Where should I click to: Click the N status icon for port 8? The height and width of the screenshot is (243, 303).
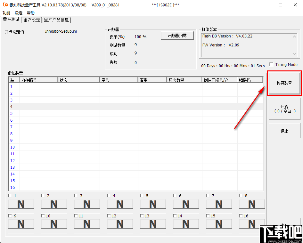coord(252,204)
